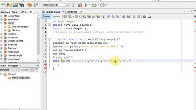Expand Libraries under ComE
This screenshot has height=110, width=196.
pos(5,30)
